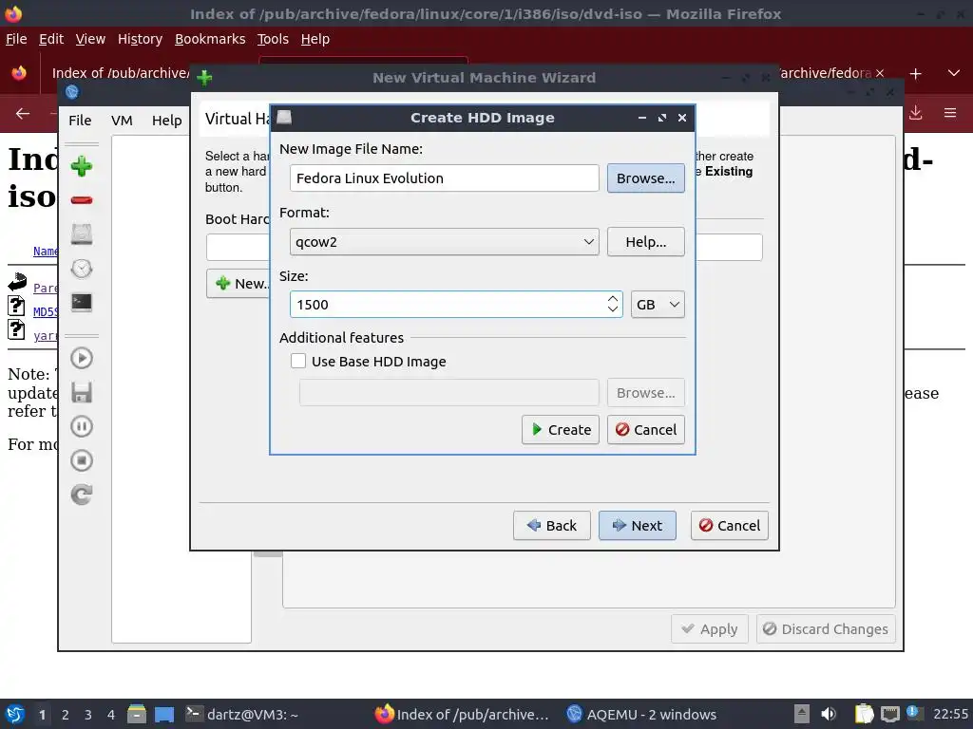
Task: Open the AQEMU VM menu
Action: pyautogui.click(x=122, y=121)
